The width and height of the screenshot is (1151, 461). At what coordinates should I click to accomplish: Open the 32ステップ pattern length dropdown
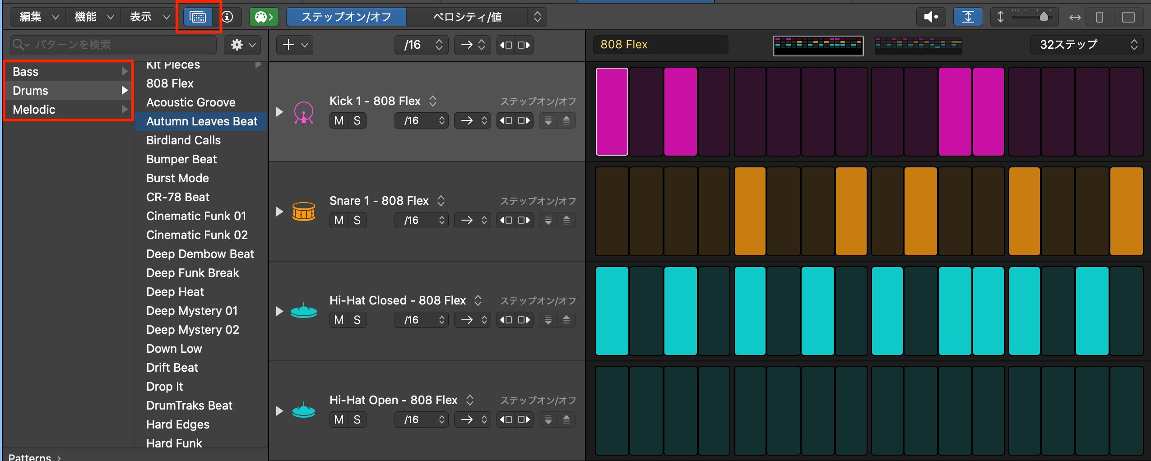[1086, 45]
